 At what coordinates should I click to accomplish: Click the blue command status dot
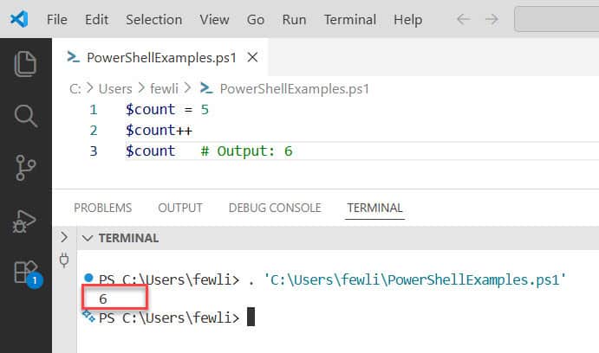coord(88,277)
